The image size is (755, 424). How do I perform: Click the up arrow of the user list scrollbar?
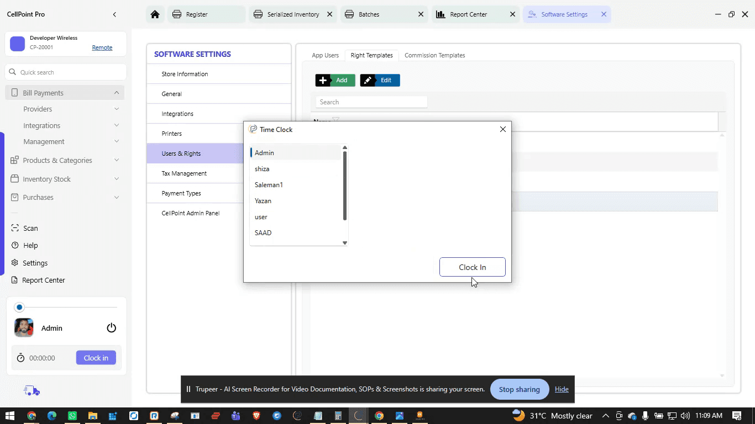point(345,147)
